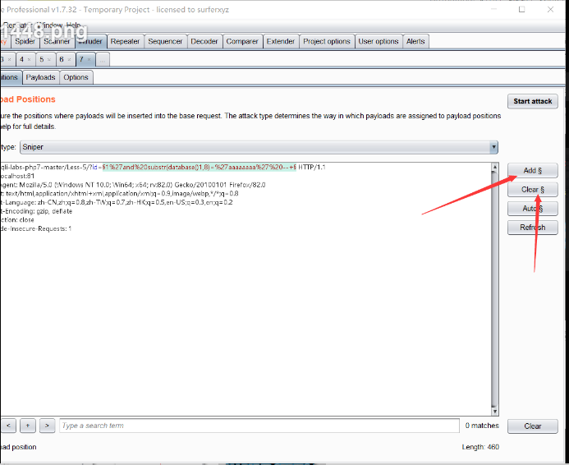Close Intruder attack tab 7
This screenshot has width=569, height=465.
click(89, 59)
